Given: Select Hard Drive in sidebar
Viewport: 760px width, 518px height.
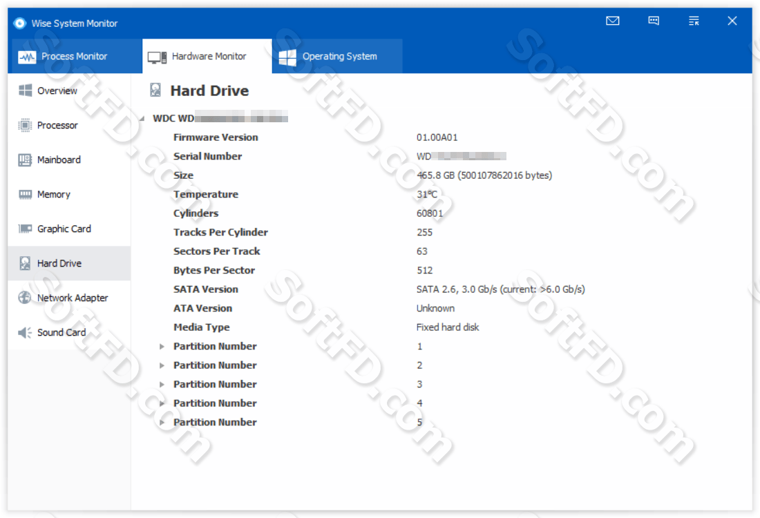Looking at the screenshot, I should tap(69, 263).
